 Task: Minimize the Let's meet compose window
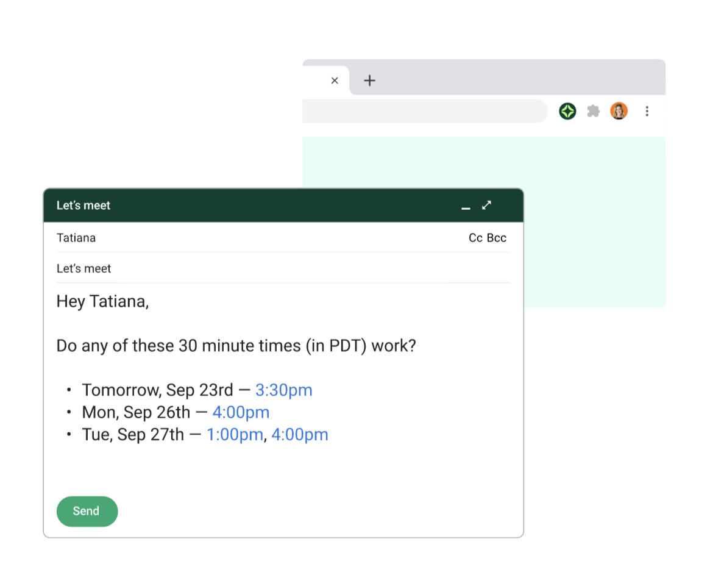(466, 206)
